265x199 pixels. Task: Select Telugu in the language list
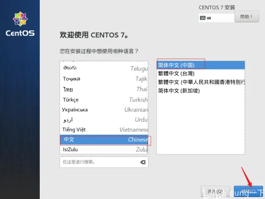click(x=104, y=68)
